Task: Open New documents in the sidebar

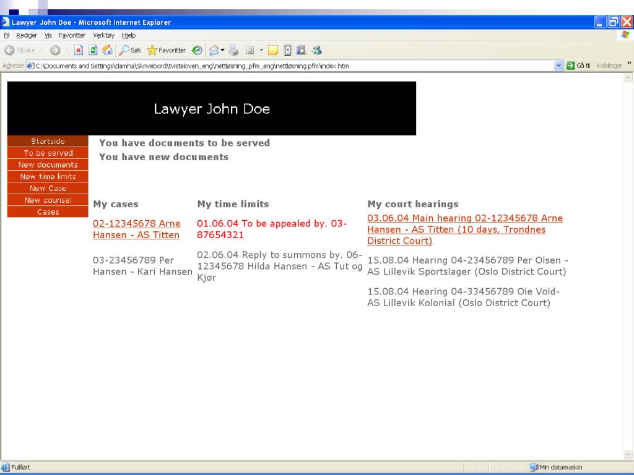Action: 48,165
